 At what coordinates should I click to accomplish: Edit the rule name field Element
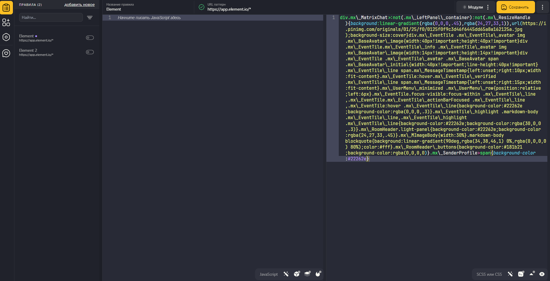pyautogui.click(x=148, y=7)
